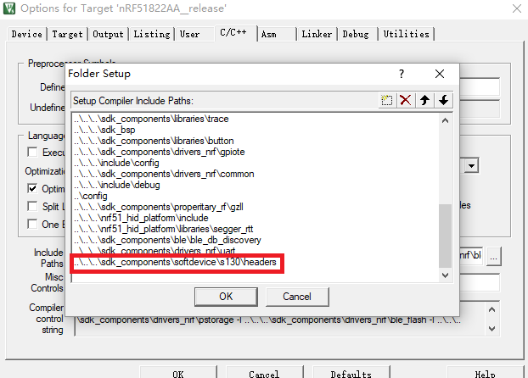Close the Options for Target window
This screenshot has width=528, height=378.
point(517,8)
